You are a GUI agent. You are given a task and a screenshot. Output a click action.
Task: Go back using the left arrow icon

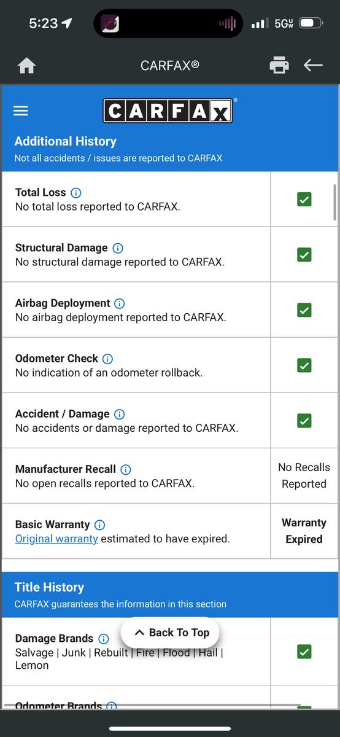pos(313,65)
